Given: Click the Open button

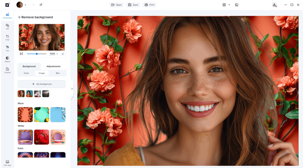Looking at the screenshot, I should (x=116, y=5).
